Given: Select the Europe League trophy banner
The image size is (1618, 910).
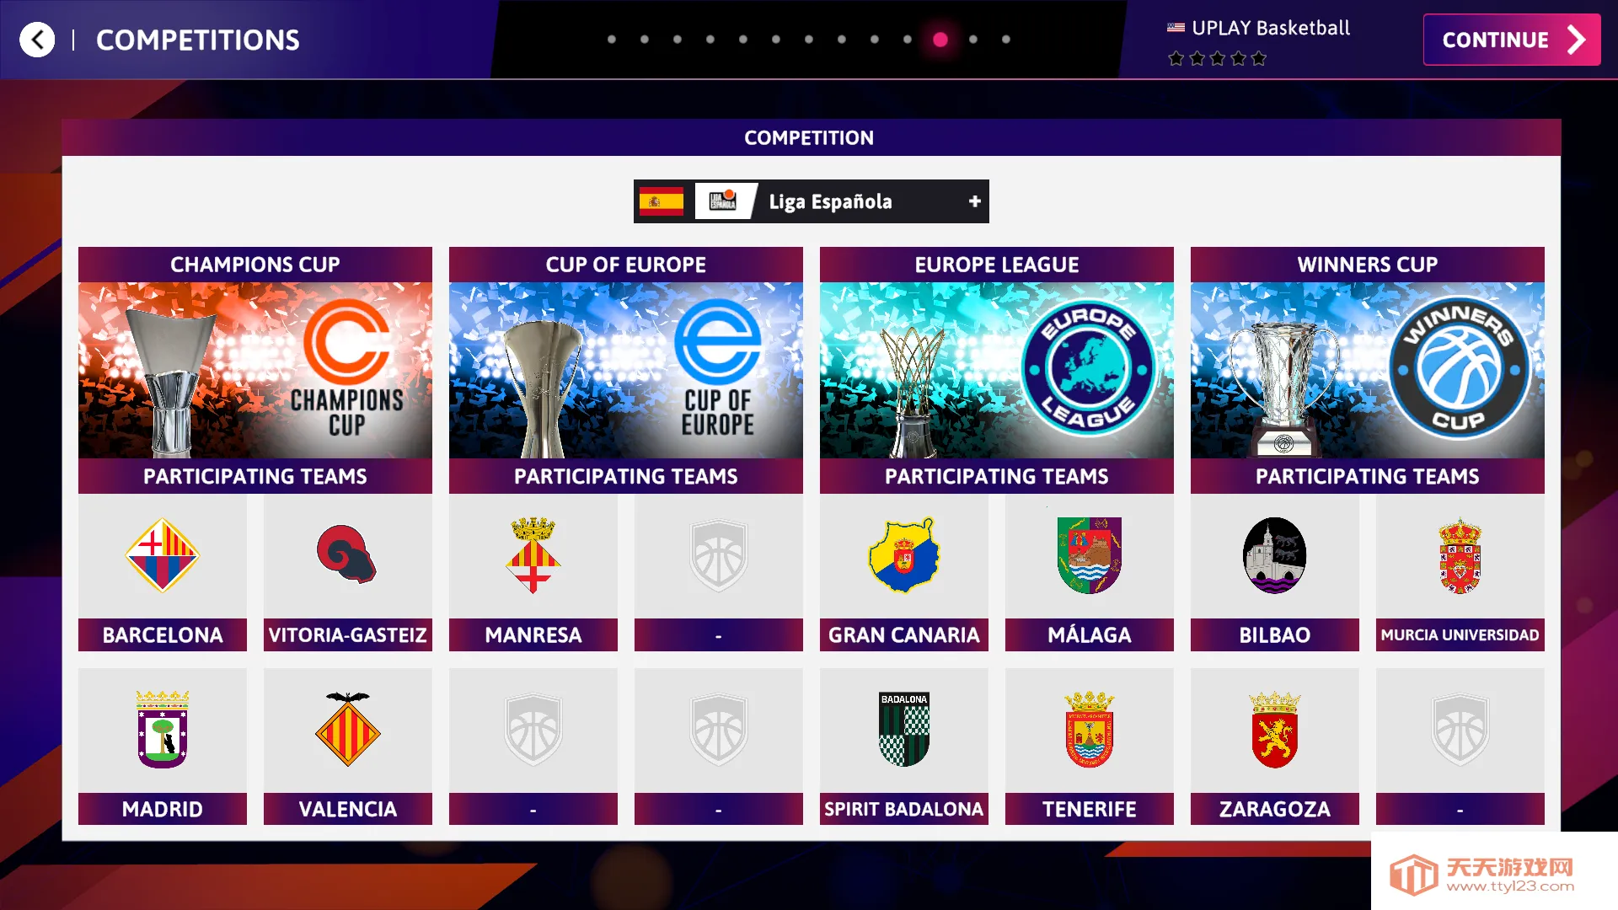Looking at the screenshot, I should (996, 370).
